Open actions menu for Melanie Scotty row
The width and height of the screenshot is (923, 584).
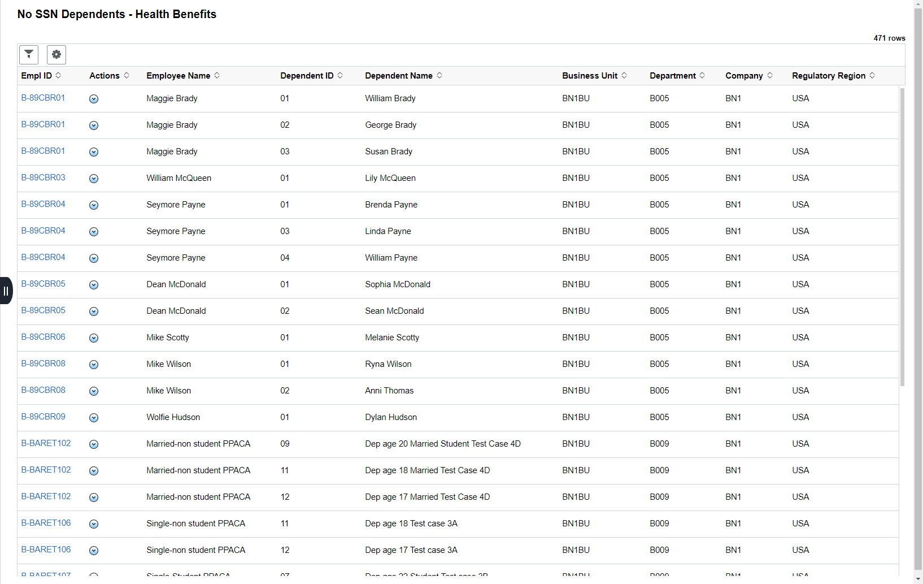point(94,338)
